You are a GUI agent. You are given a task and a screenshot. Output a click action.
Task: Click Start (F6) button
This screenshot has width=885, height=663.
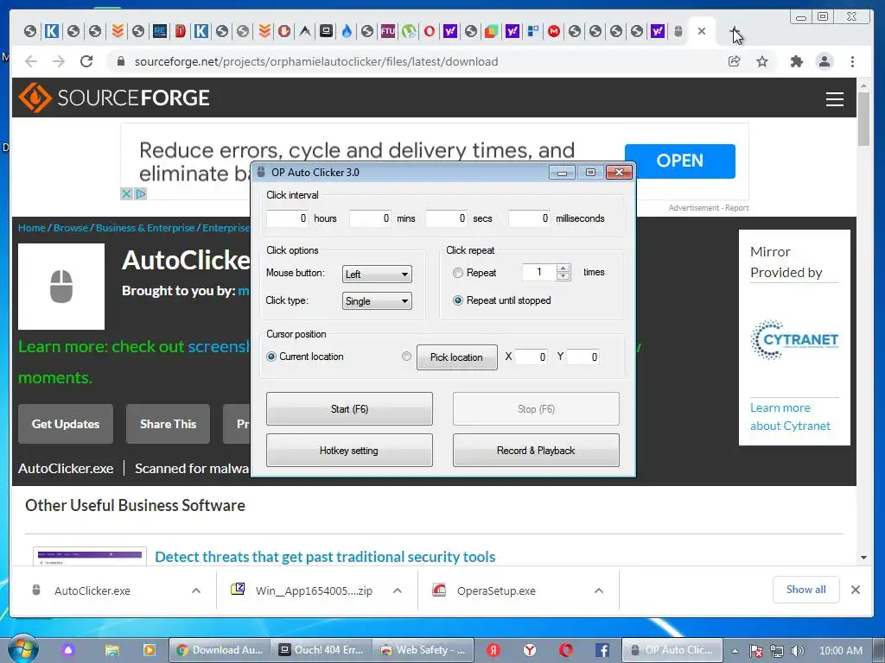(x=349, y=408)
